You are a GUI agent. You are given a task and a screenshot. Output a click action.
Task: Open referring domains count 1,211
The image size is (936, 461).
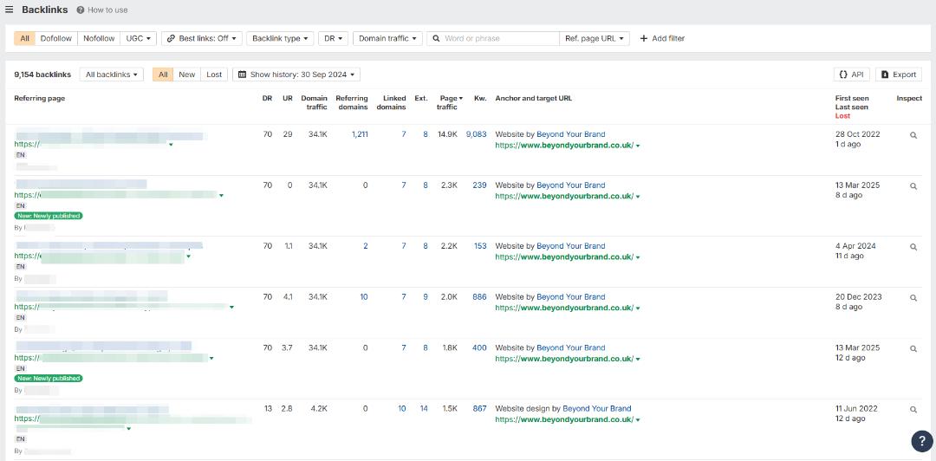359,134
